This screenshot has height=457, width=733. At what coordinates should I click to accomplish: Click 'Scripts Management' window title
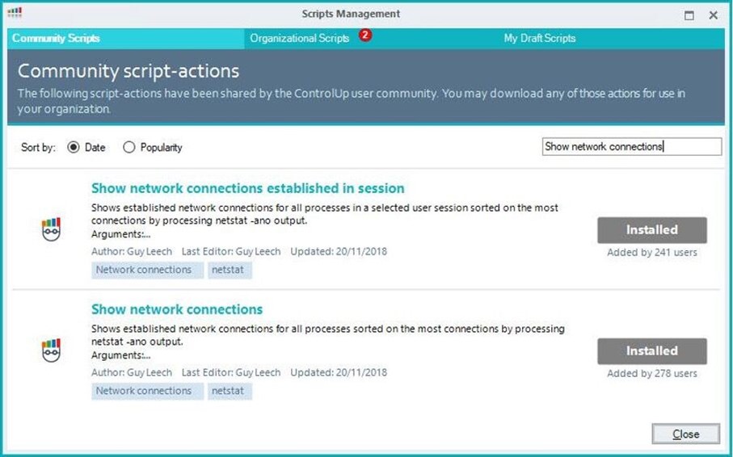point(351,14)
